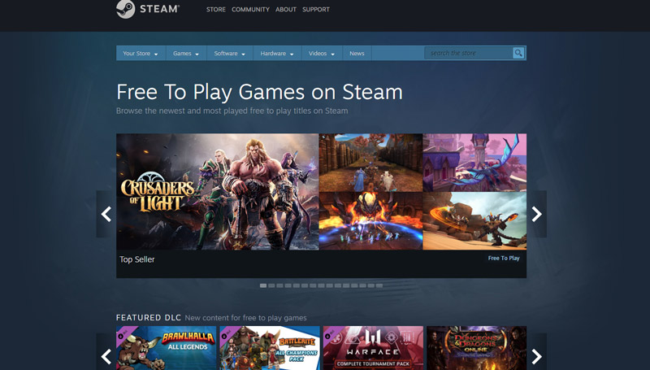Open the ABOUT page
650x370 pixels.
[x=286, y=9]
